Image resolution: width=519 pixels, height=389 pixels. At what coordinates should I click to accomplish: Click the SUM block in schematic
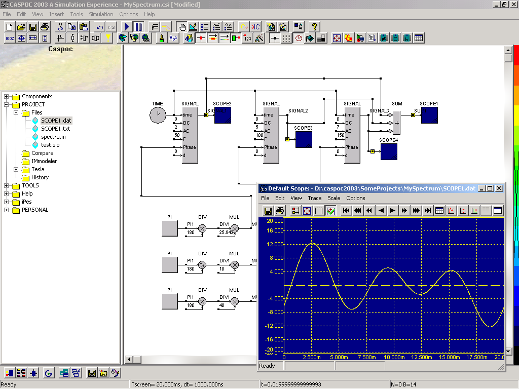397,123
